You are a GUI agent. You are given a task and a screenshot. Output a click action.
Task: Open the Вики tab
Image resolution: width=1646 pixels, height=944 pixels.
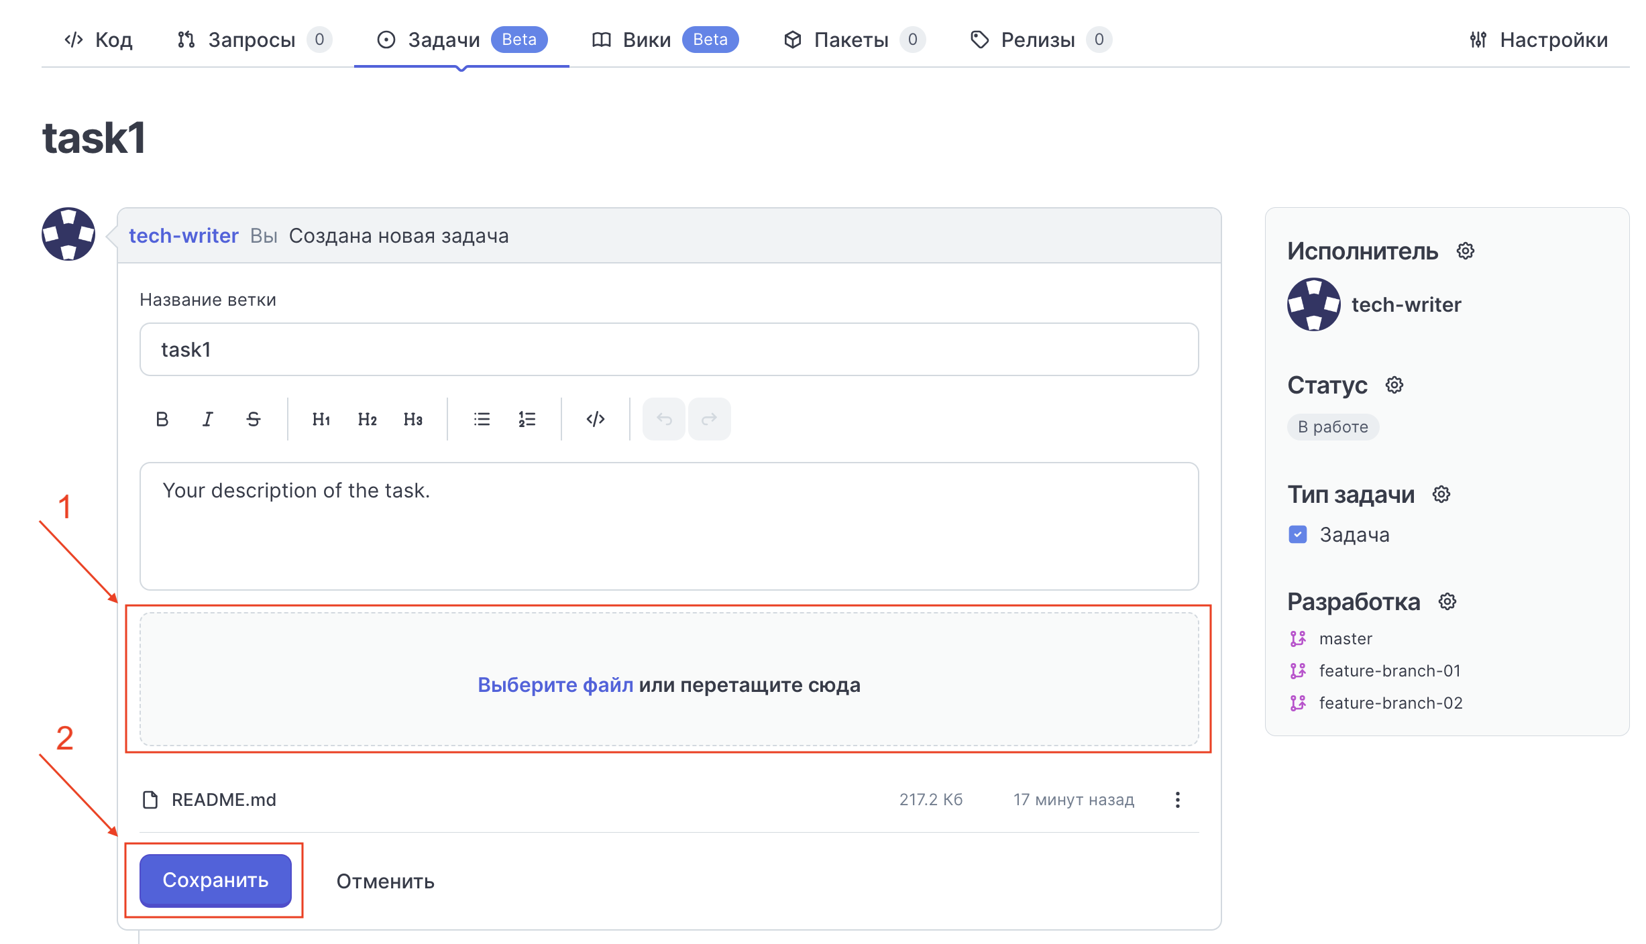665,40
